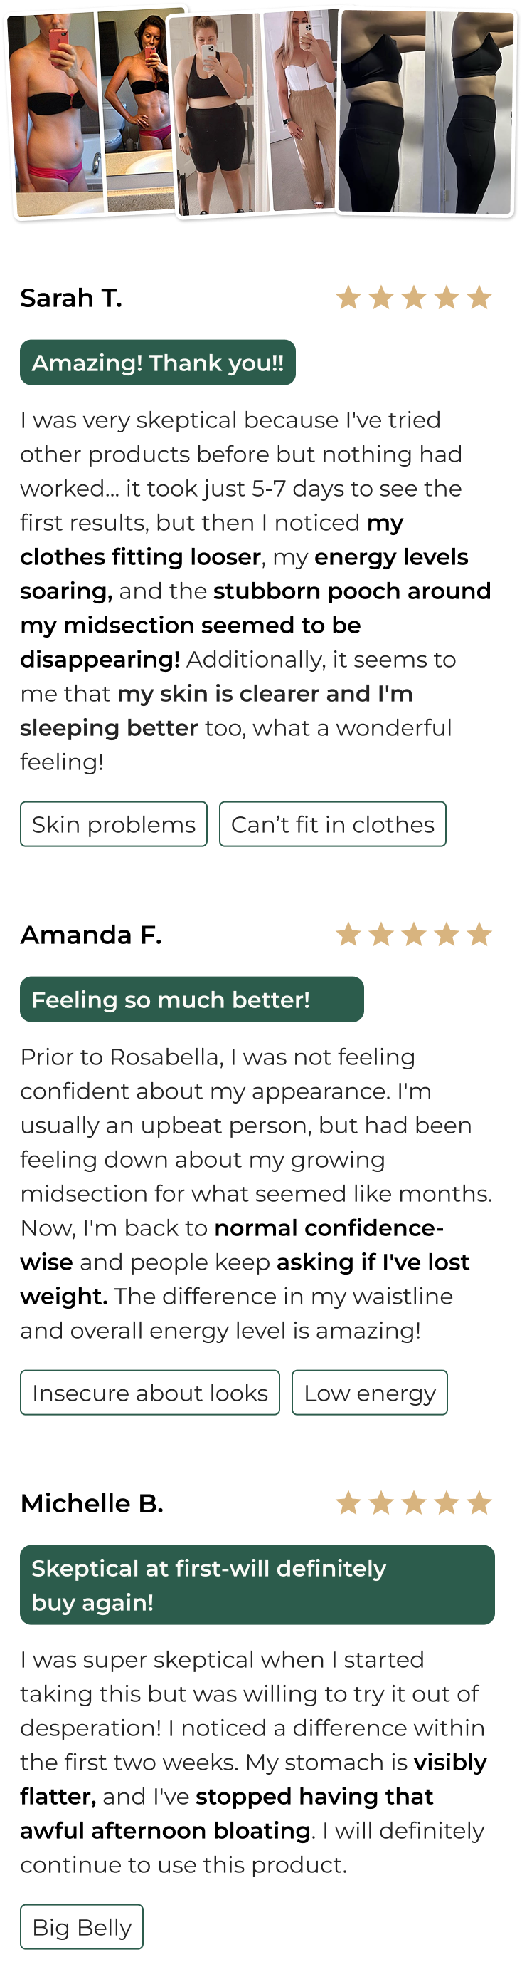
Task: Open the bikini before-after photo thumbnail
Action: [95, 113]
